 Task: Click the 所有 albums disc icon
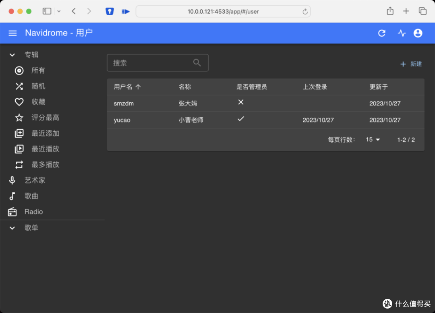tap(19, 70)
